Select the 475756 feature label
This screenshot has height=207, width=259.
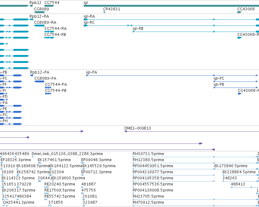coord(88,190)
